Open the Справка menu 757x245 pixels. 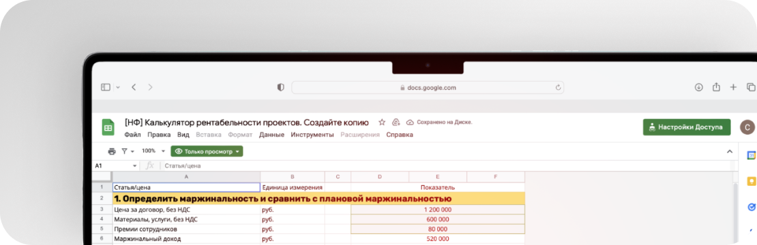[x=400, y=135]
